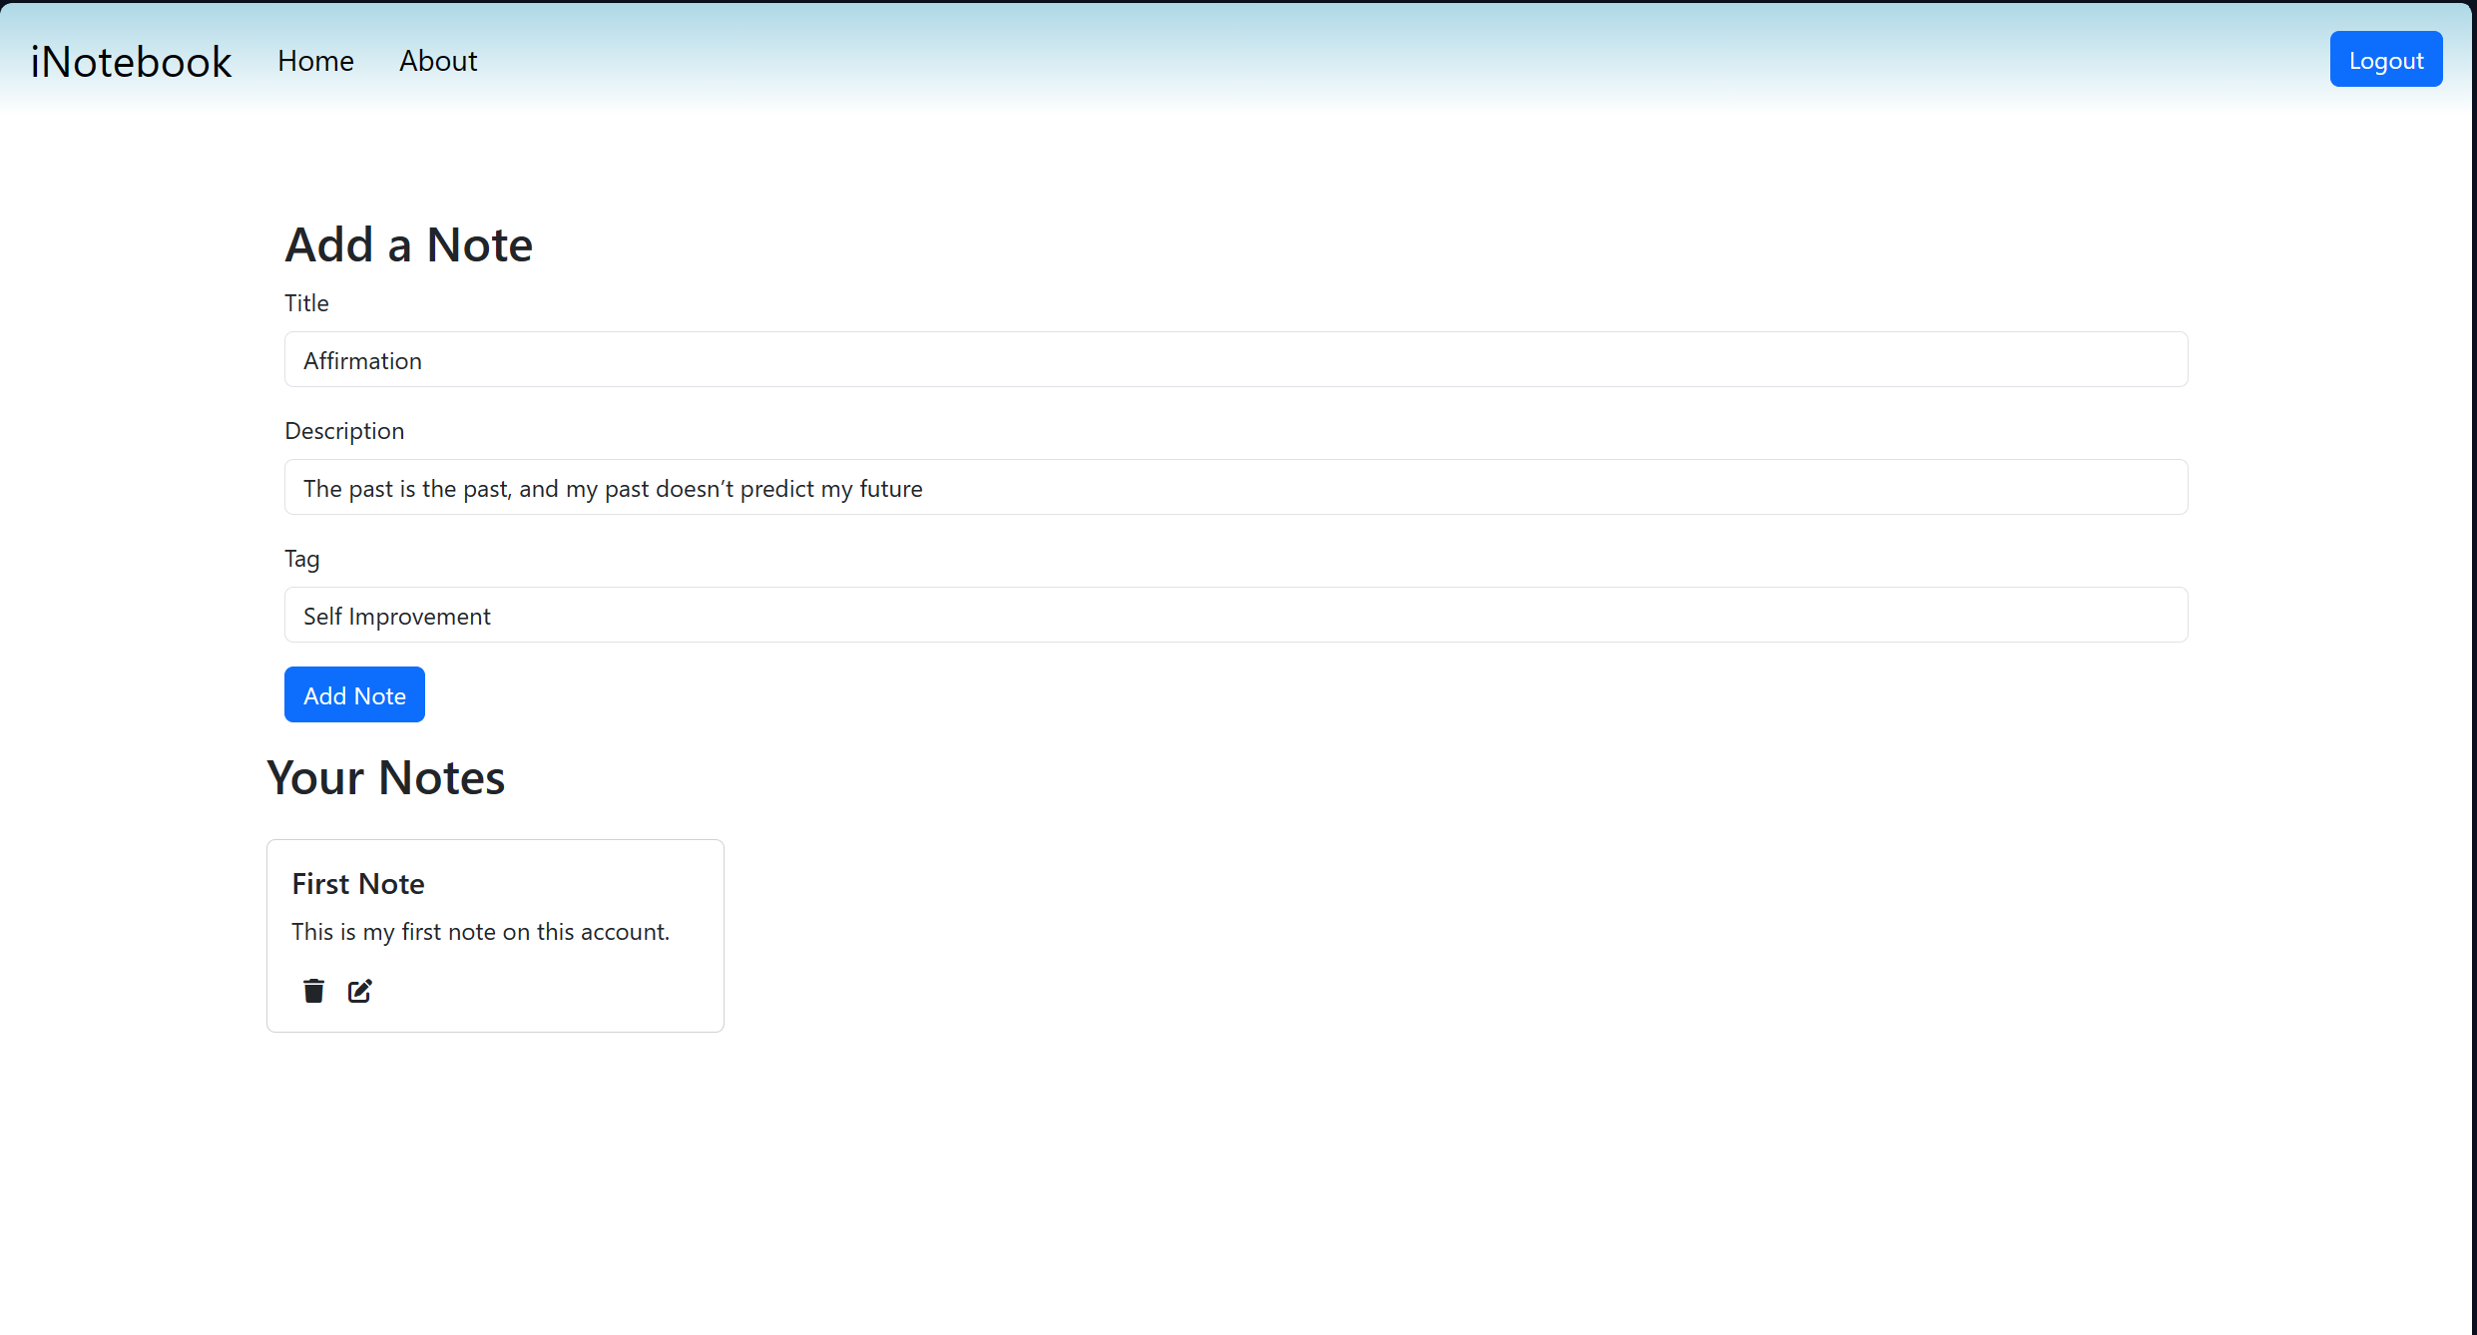Click the vertical scrollbar on the page edge
This screenshot has height=1335, width=2477.
tap(2472, 667)
